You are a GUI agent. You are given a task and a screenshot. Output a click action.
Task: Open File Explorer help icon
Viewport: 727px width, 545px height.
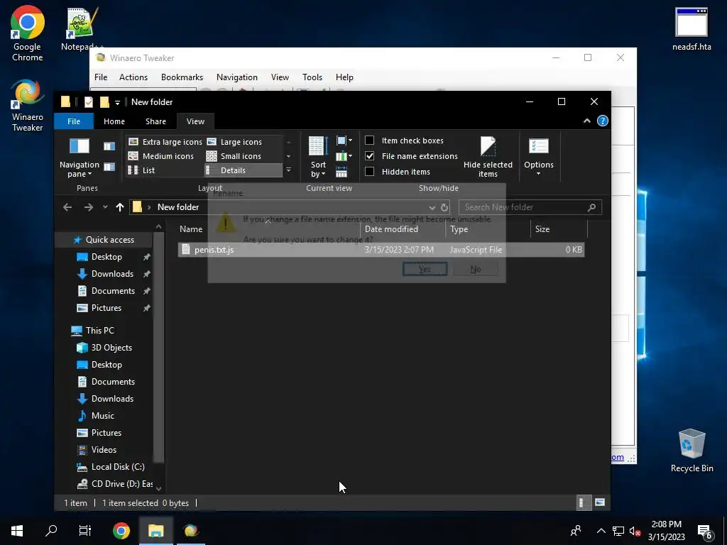(x=602, y=121)
